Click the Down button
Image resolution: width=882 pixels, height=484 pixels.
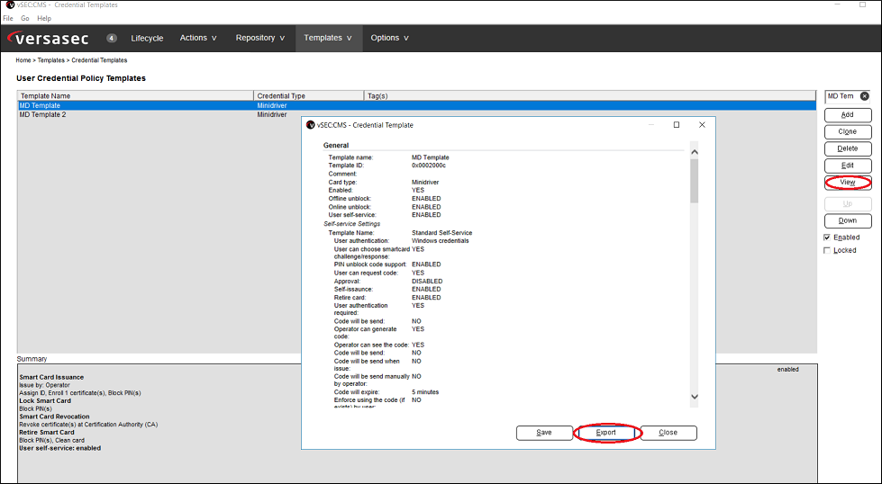pos(848,220)
